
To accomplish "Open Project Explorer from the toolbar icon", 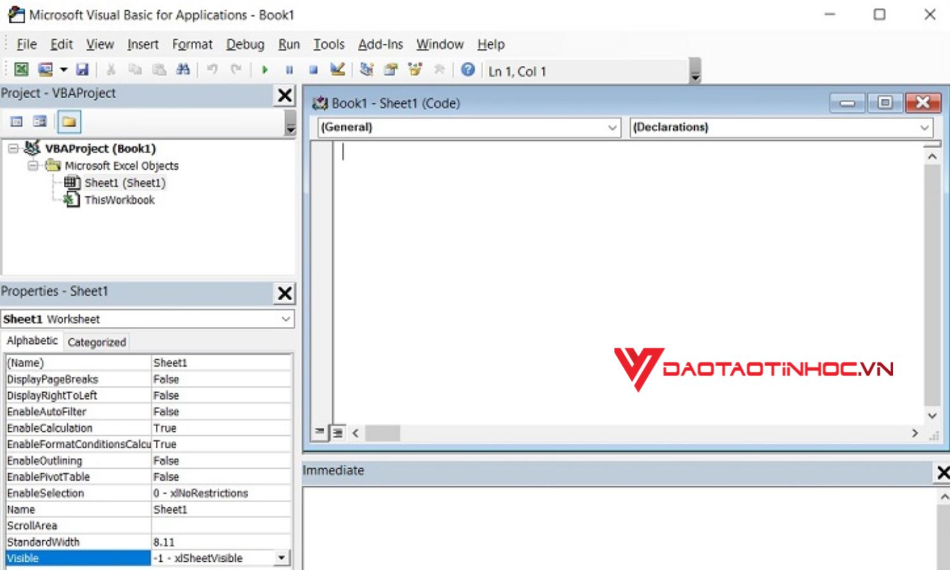I will [x=367, y=70].
